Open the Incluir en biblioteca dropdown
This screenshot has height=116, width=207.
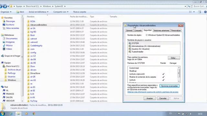pyautogui.click(x=38, y=12)
